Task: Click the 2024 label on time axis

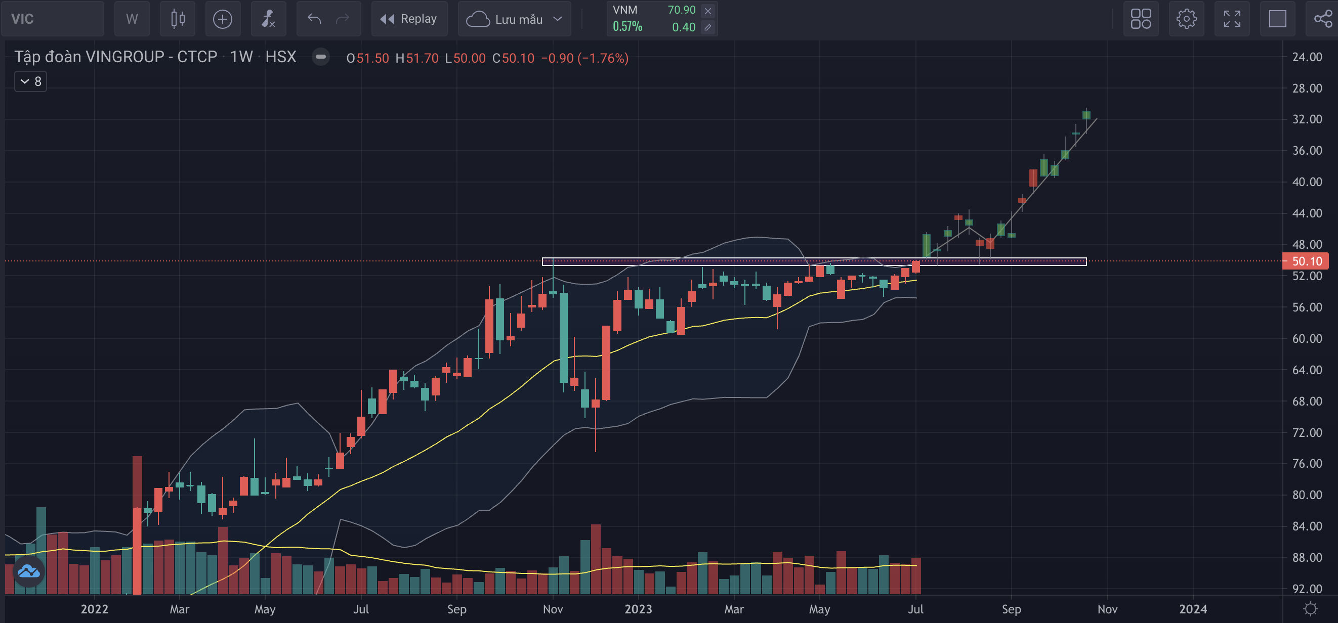Action: click(x=1193, y=609)
